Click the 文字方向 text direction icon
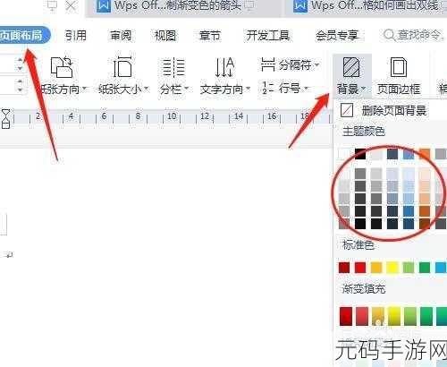Image resolution: width=447 pixels, height=367 pixels. tap(224, 67)
